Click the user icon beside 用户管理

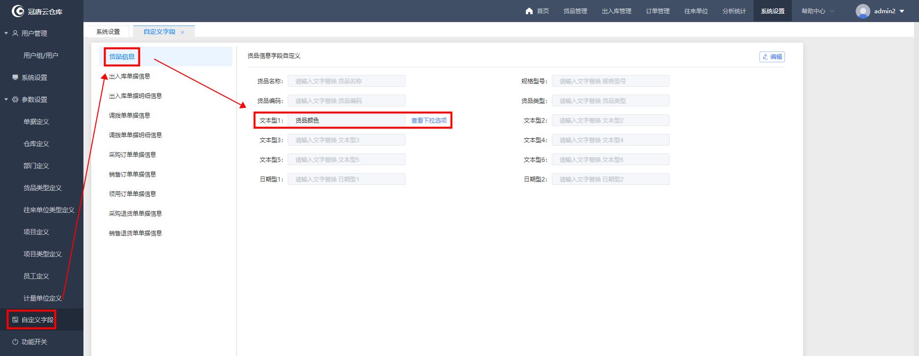15,33
